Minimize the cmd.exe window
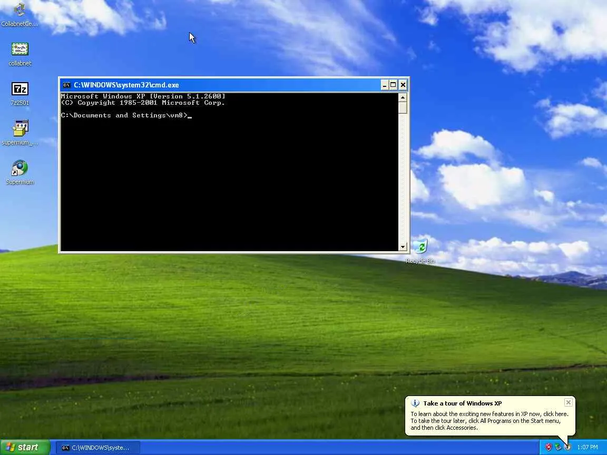The width and height of the screenshot is (607, 455). (385, 85)
